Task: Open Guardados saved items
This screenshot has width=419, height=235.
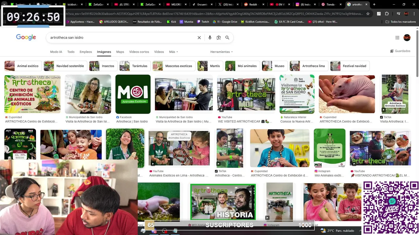Action: [x=400, y=51]
